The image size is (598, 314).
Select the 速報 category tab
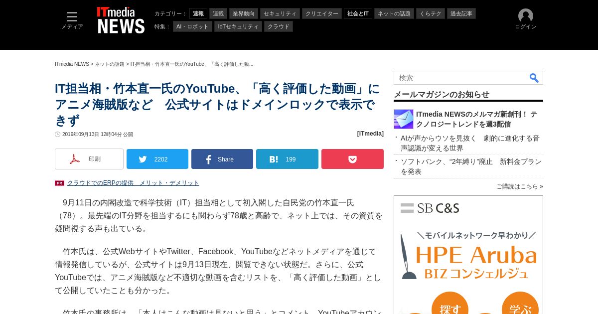click(198, 13)
